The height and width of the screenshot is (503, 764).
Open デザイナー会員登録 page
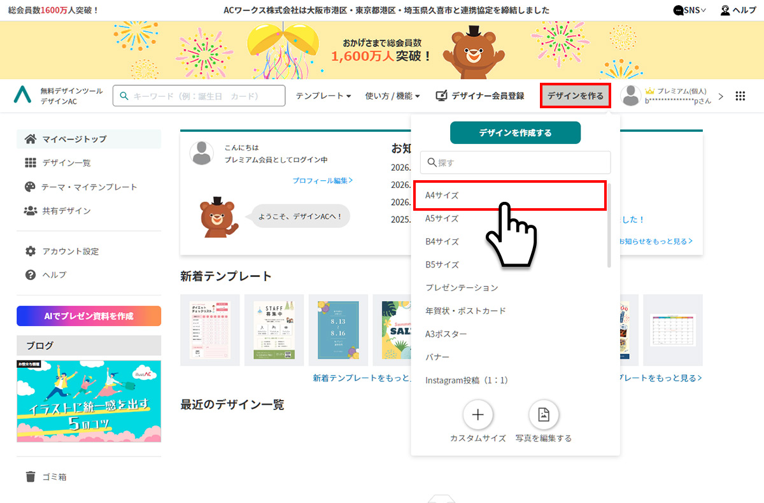coord(480,96)
